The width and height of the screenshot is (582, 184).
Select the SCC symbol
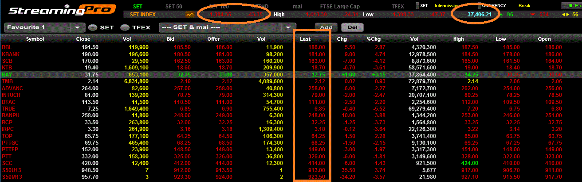click(7, 163)
